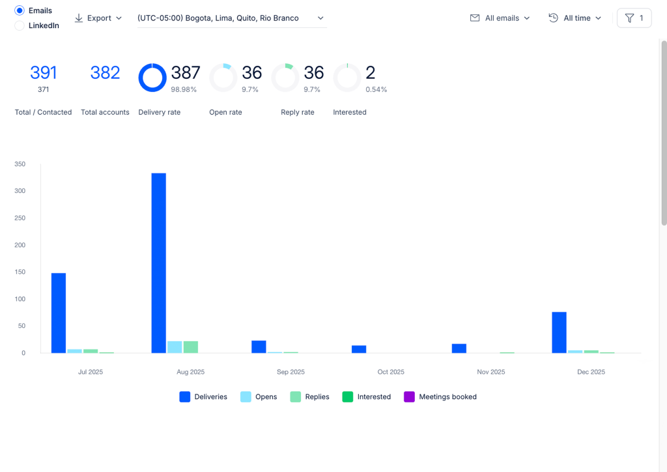The width and height of the screenshot is (667, 472).
Task: Toggle Deliveries series in chart legend
Action: coord(203,396)
